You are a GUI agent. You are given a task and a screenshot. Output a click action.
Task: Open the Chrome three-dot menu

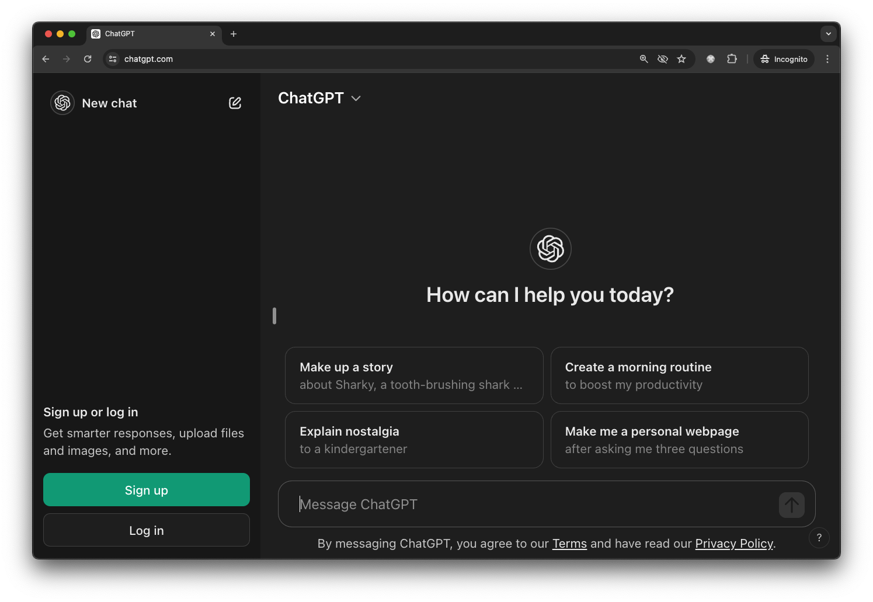pyautogui.click(x=827, y=59)
